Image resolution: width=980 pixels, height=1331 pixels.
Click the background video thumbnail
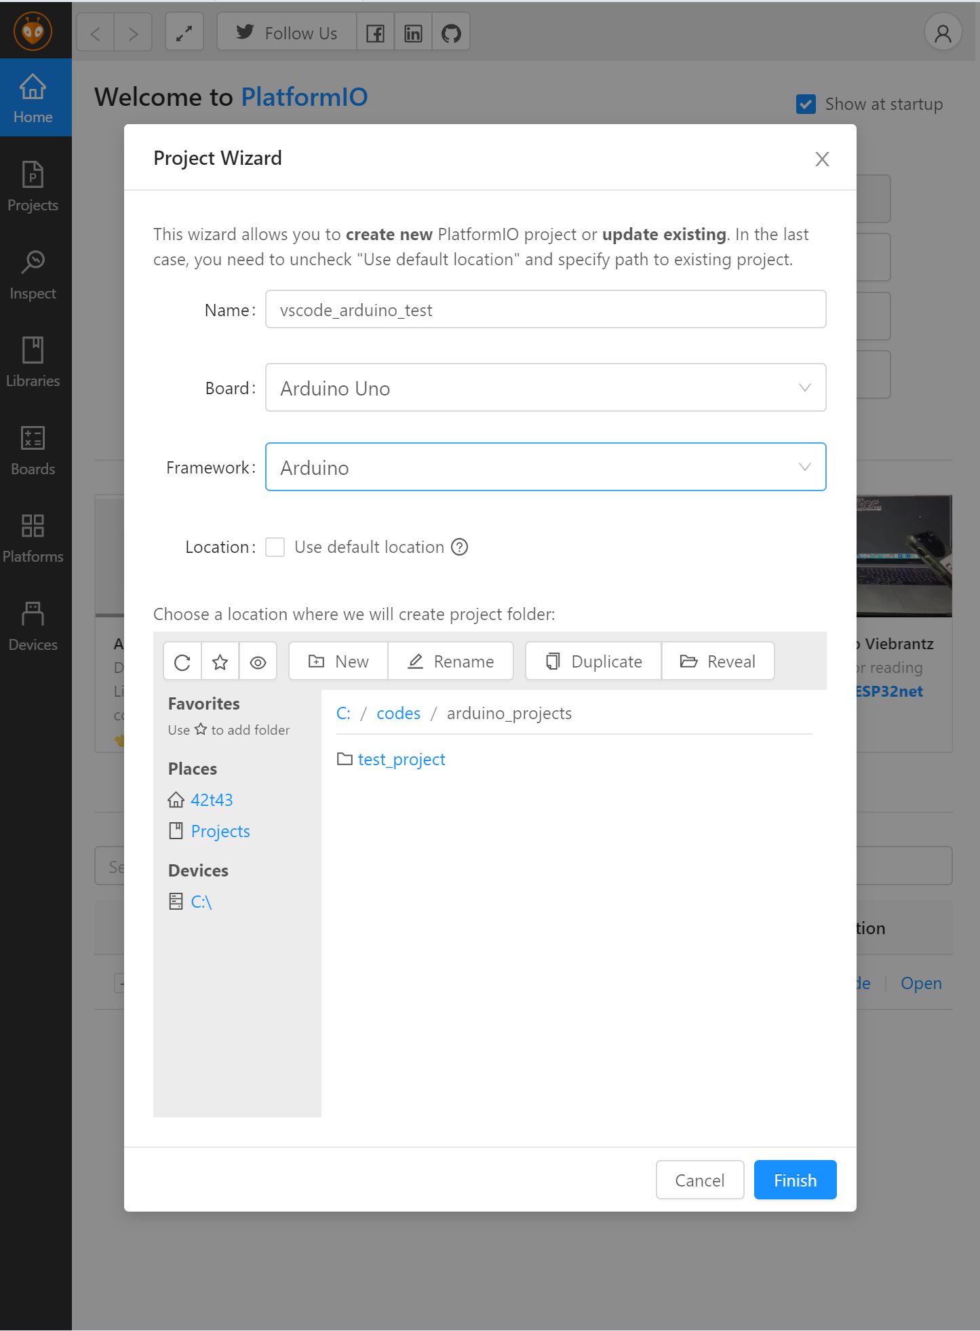coord(904,556)
